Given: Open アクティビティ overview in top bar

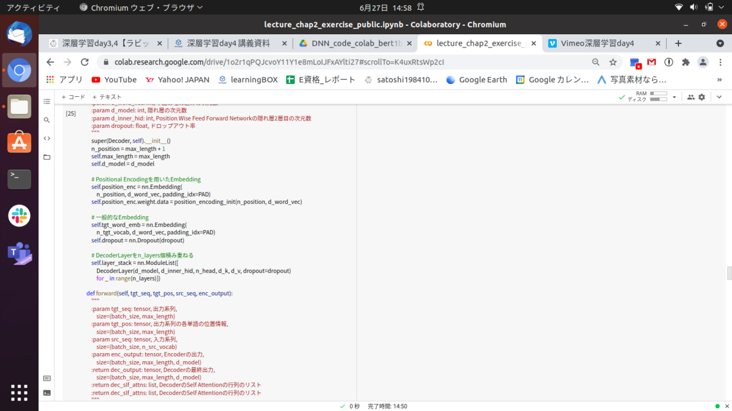Looking at the screenshot, I should (33, 8).
